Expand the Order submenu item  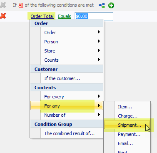(67, 33)
